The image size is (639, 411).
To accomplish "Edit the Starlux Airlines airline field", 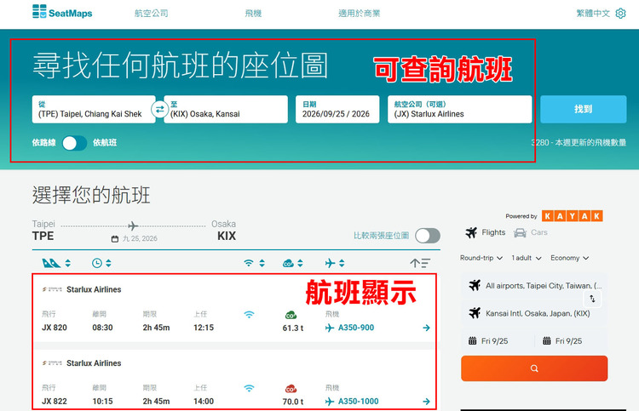I will click(460, 109).
